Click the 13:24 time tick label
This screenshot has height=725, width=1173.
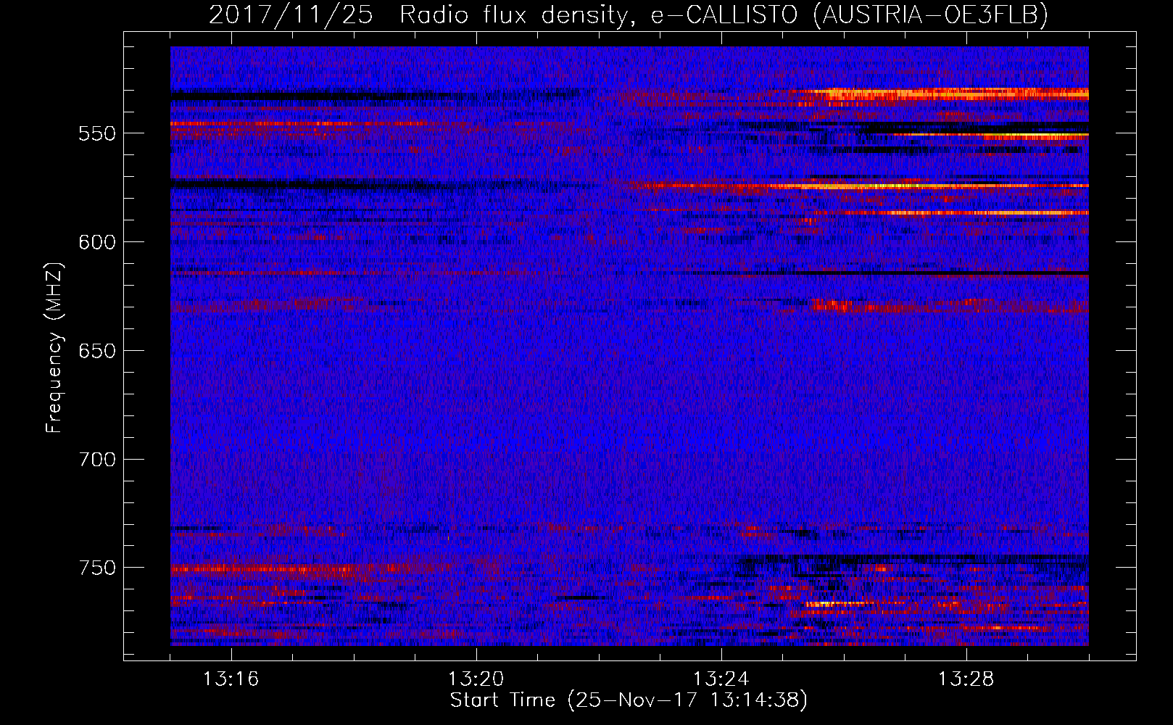click(721, 679)
